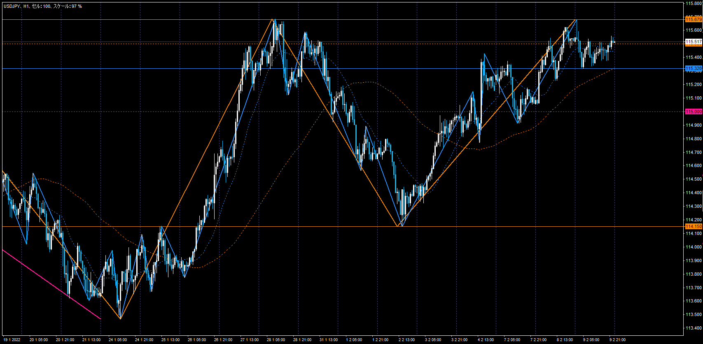Select the orange 115.679 price label
The image size is (703, 344).
click(694, 19)
